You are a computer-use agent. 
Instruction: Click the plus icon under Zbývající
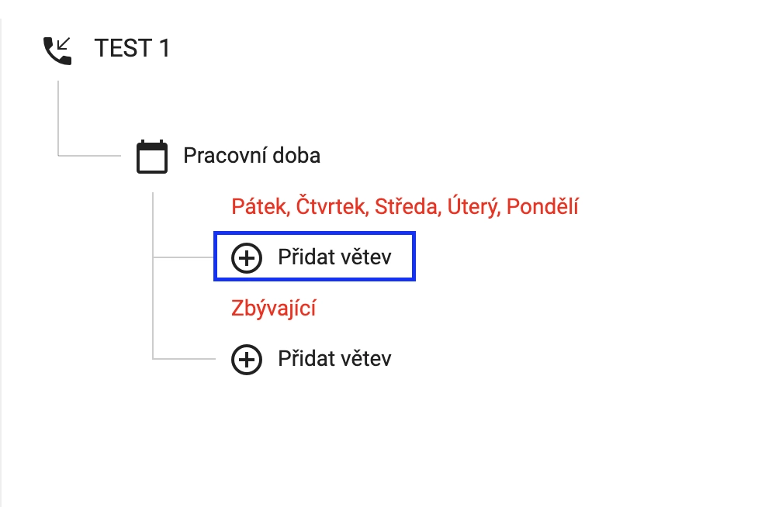click(x=246, y=359)
